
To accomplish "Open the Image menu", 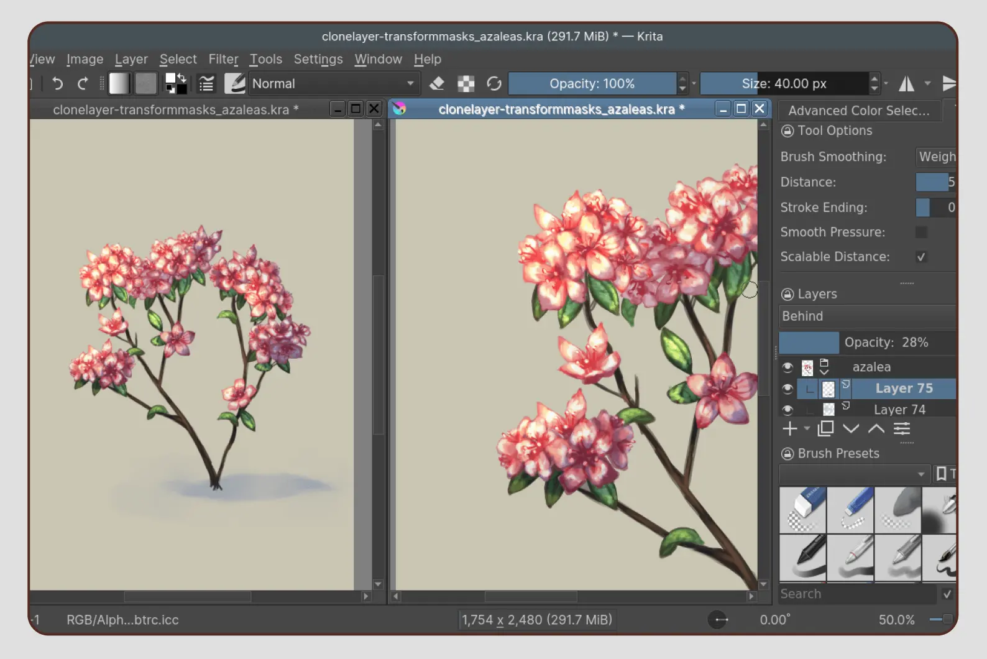I will point(85,59).
